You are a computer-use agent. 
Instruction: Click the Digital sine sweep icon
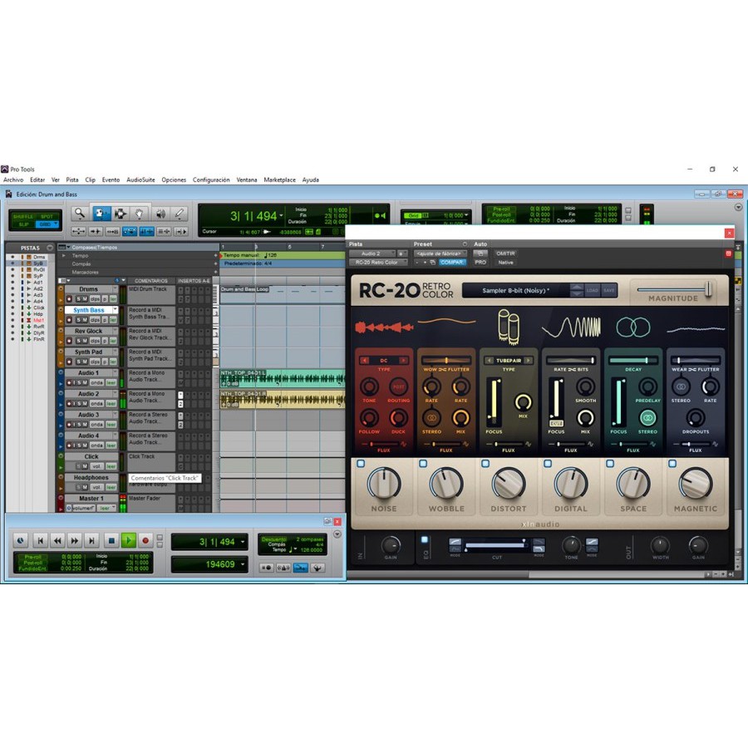(x=571, y=327)
